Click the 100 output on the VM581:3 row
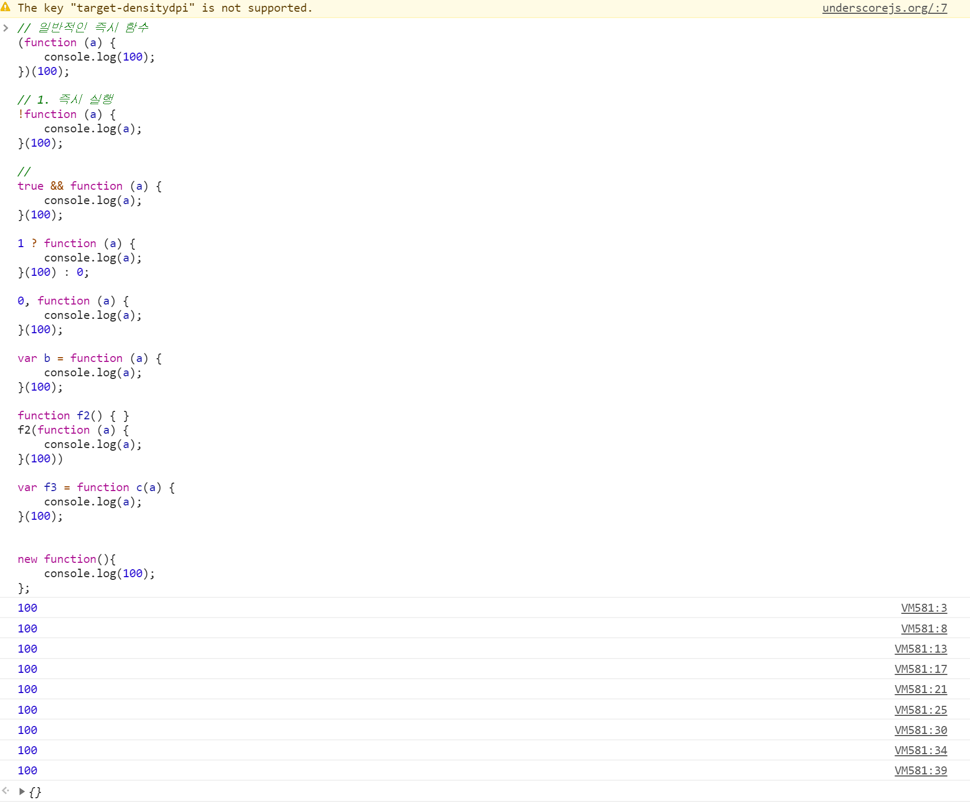This screenshot has width=970, height=802. (x=28, y=608)
